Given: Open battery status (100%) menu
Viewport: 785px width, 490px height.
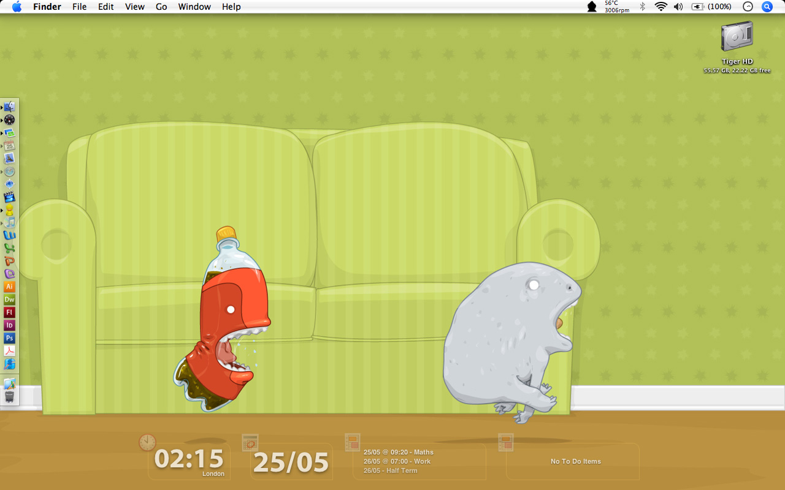Looking at the screenshot, I should pyautogui.click(x=711, y=7).
